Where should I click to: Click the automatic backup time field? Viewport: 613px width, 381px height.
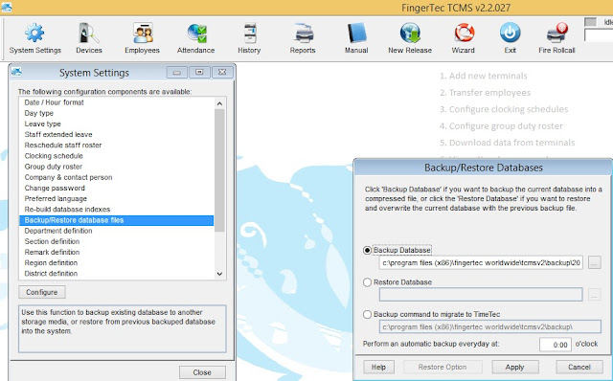pyautogui.click(x=556, y=345)
